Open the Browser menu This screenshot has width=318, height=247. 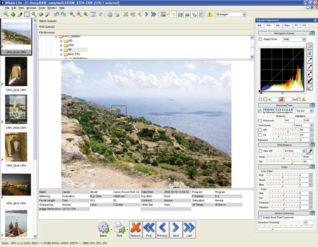tap(31, 8)
